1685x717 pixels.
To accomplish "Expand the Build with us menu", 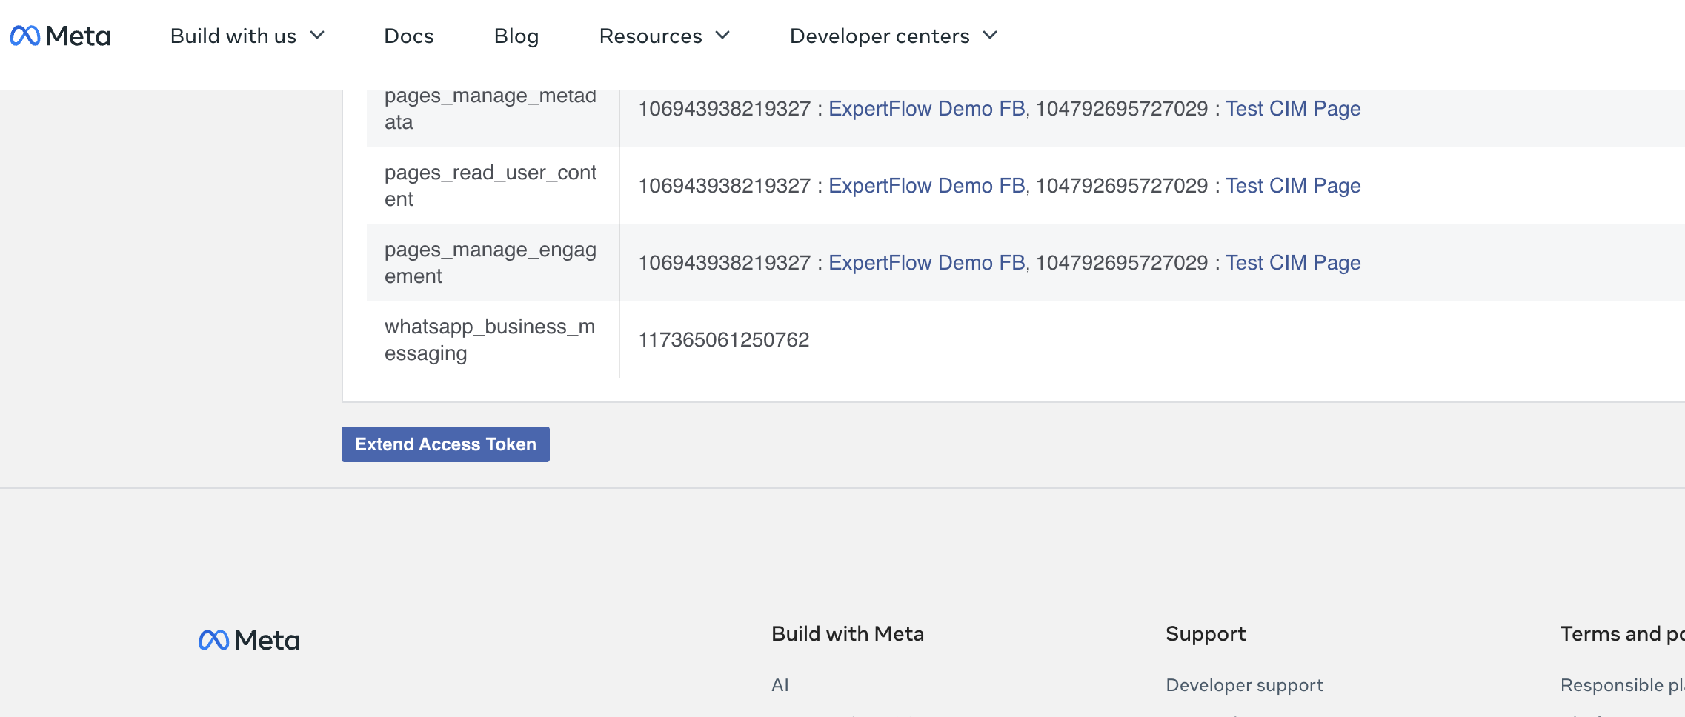I will (247, 36).
